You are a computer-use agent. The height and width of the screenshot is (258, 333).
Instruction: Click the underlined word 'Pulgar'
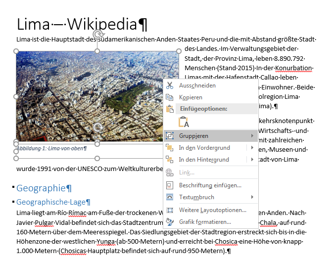pos(45,222)
